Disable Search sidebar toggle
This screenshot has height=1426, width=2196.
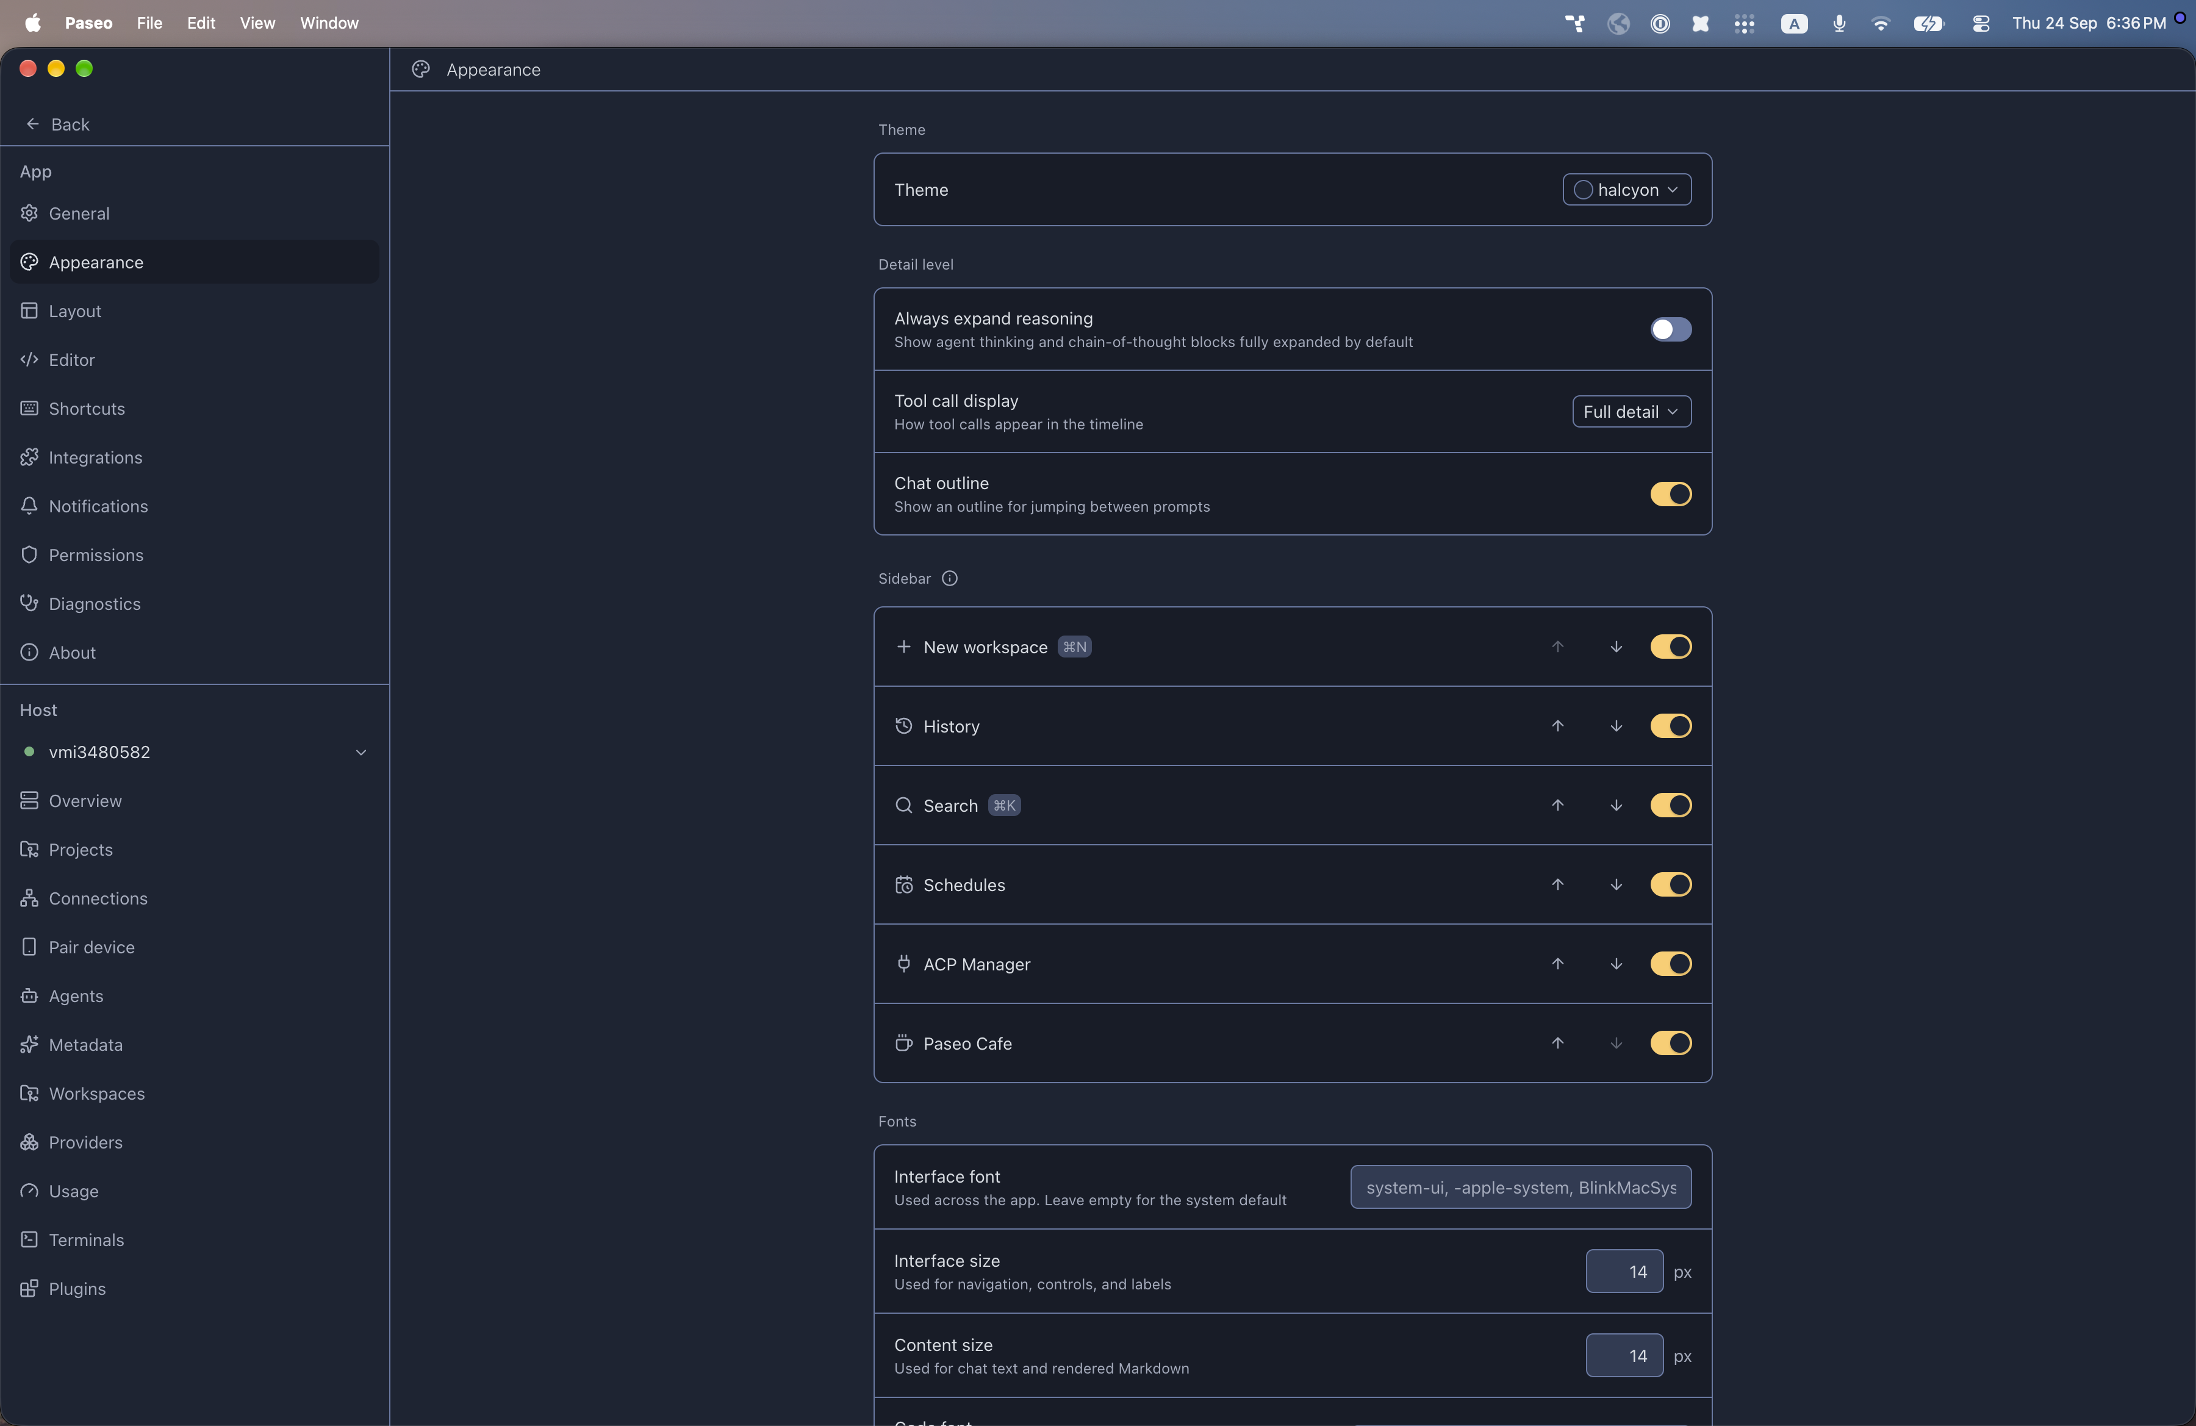(x=1670, y=805)
